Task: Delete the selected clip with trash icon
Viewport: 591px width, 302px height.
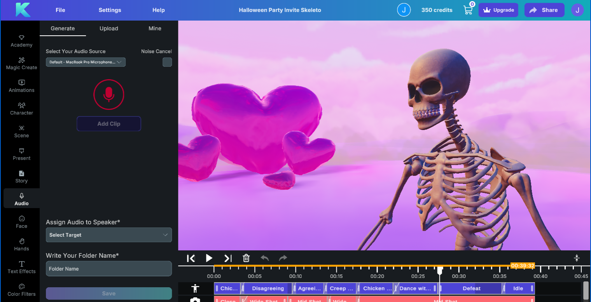Action: [246, 258]
